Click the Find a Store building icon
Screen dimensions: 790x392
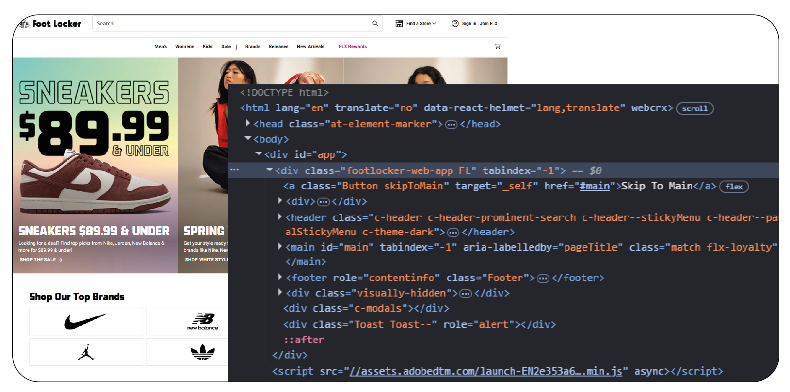pos(399,23)
